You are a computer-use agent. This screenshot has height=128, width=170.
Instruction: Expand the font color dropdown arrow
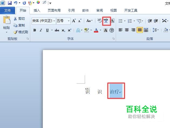(100, 30)
